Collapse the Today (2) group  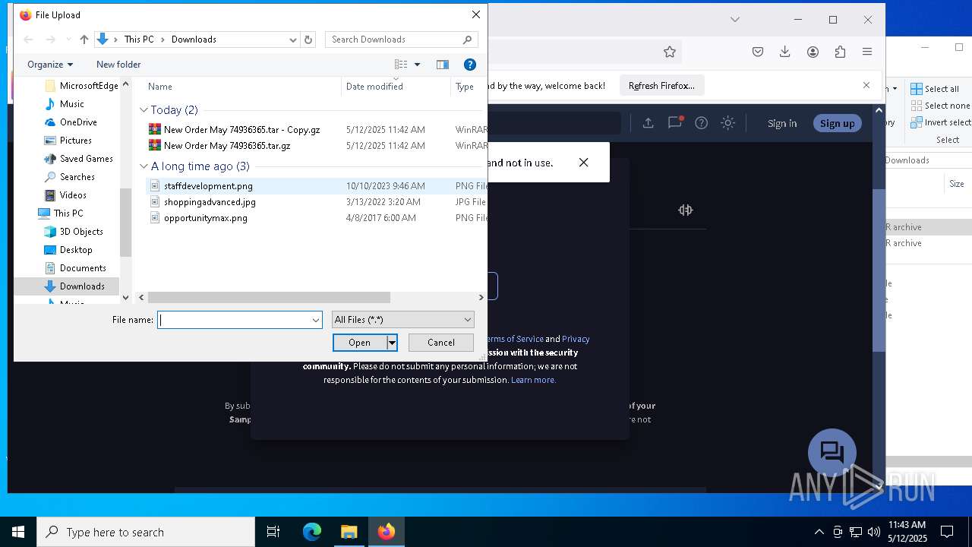(x=144, y=110)
